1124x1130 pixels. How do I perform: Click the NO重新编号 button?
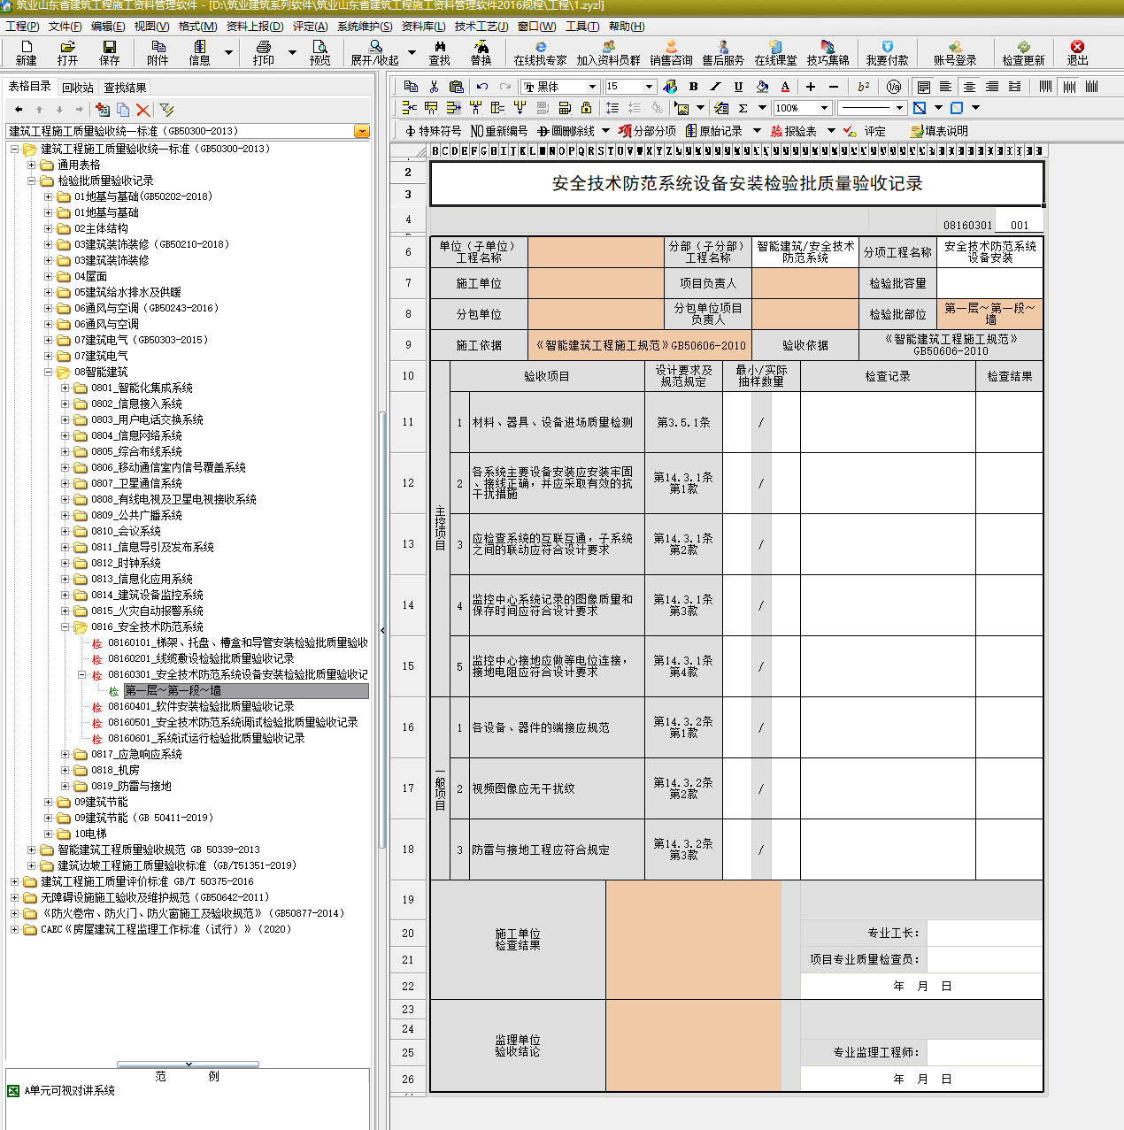pos(499,131)
